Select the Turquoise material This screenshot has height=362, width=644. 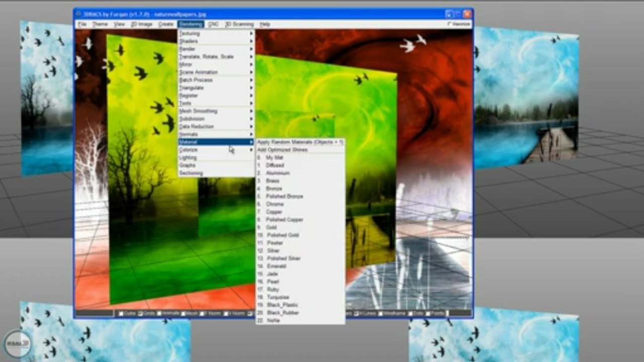[300, 297]
